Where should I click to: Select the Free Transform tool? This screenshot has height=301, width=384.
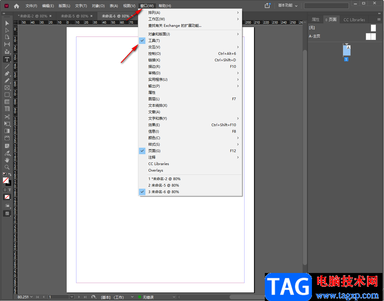click(x=7, y=124)
